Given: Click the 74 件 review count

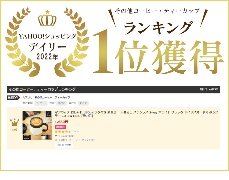Looking at the screenshot, I should click(76, 131).
